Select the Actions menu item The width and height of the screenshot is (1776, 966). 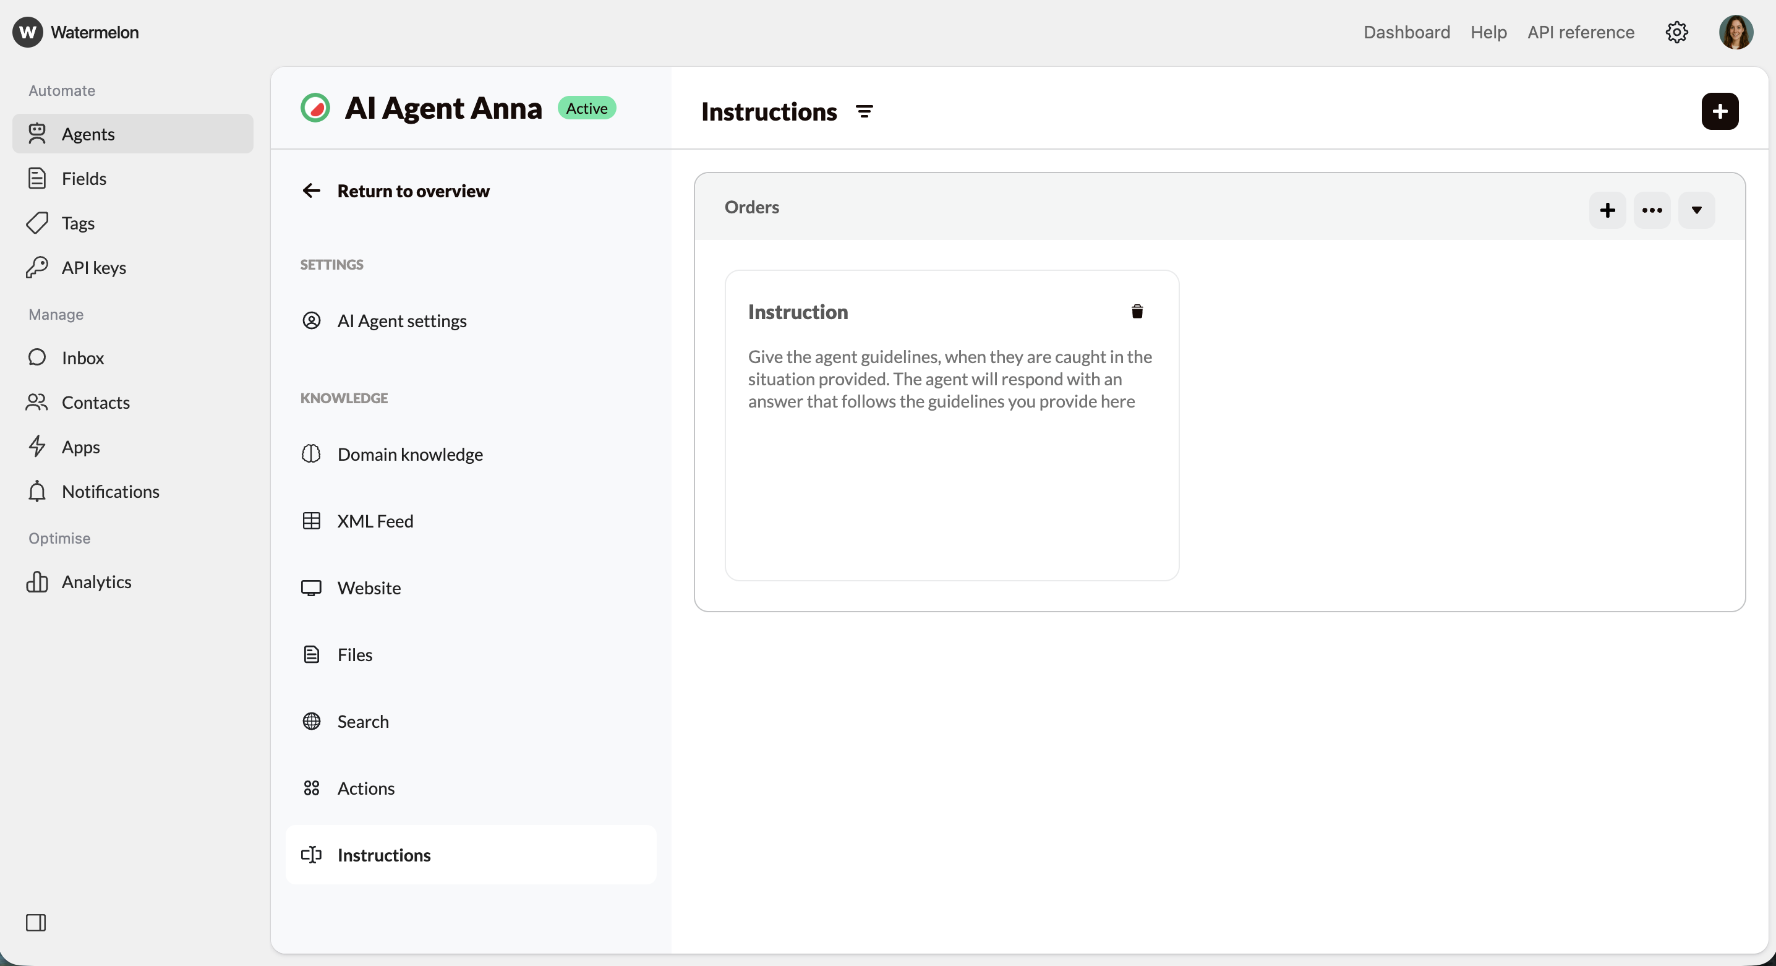pyautogui.click(x=365, y=788)
